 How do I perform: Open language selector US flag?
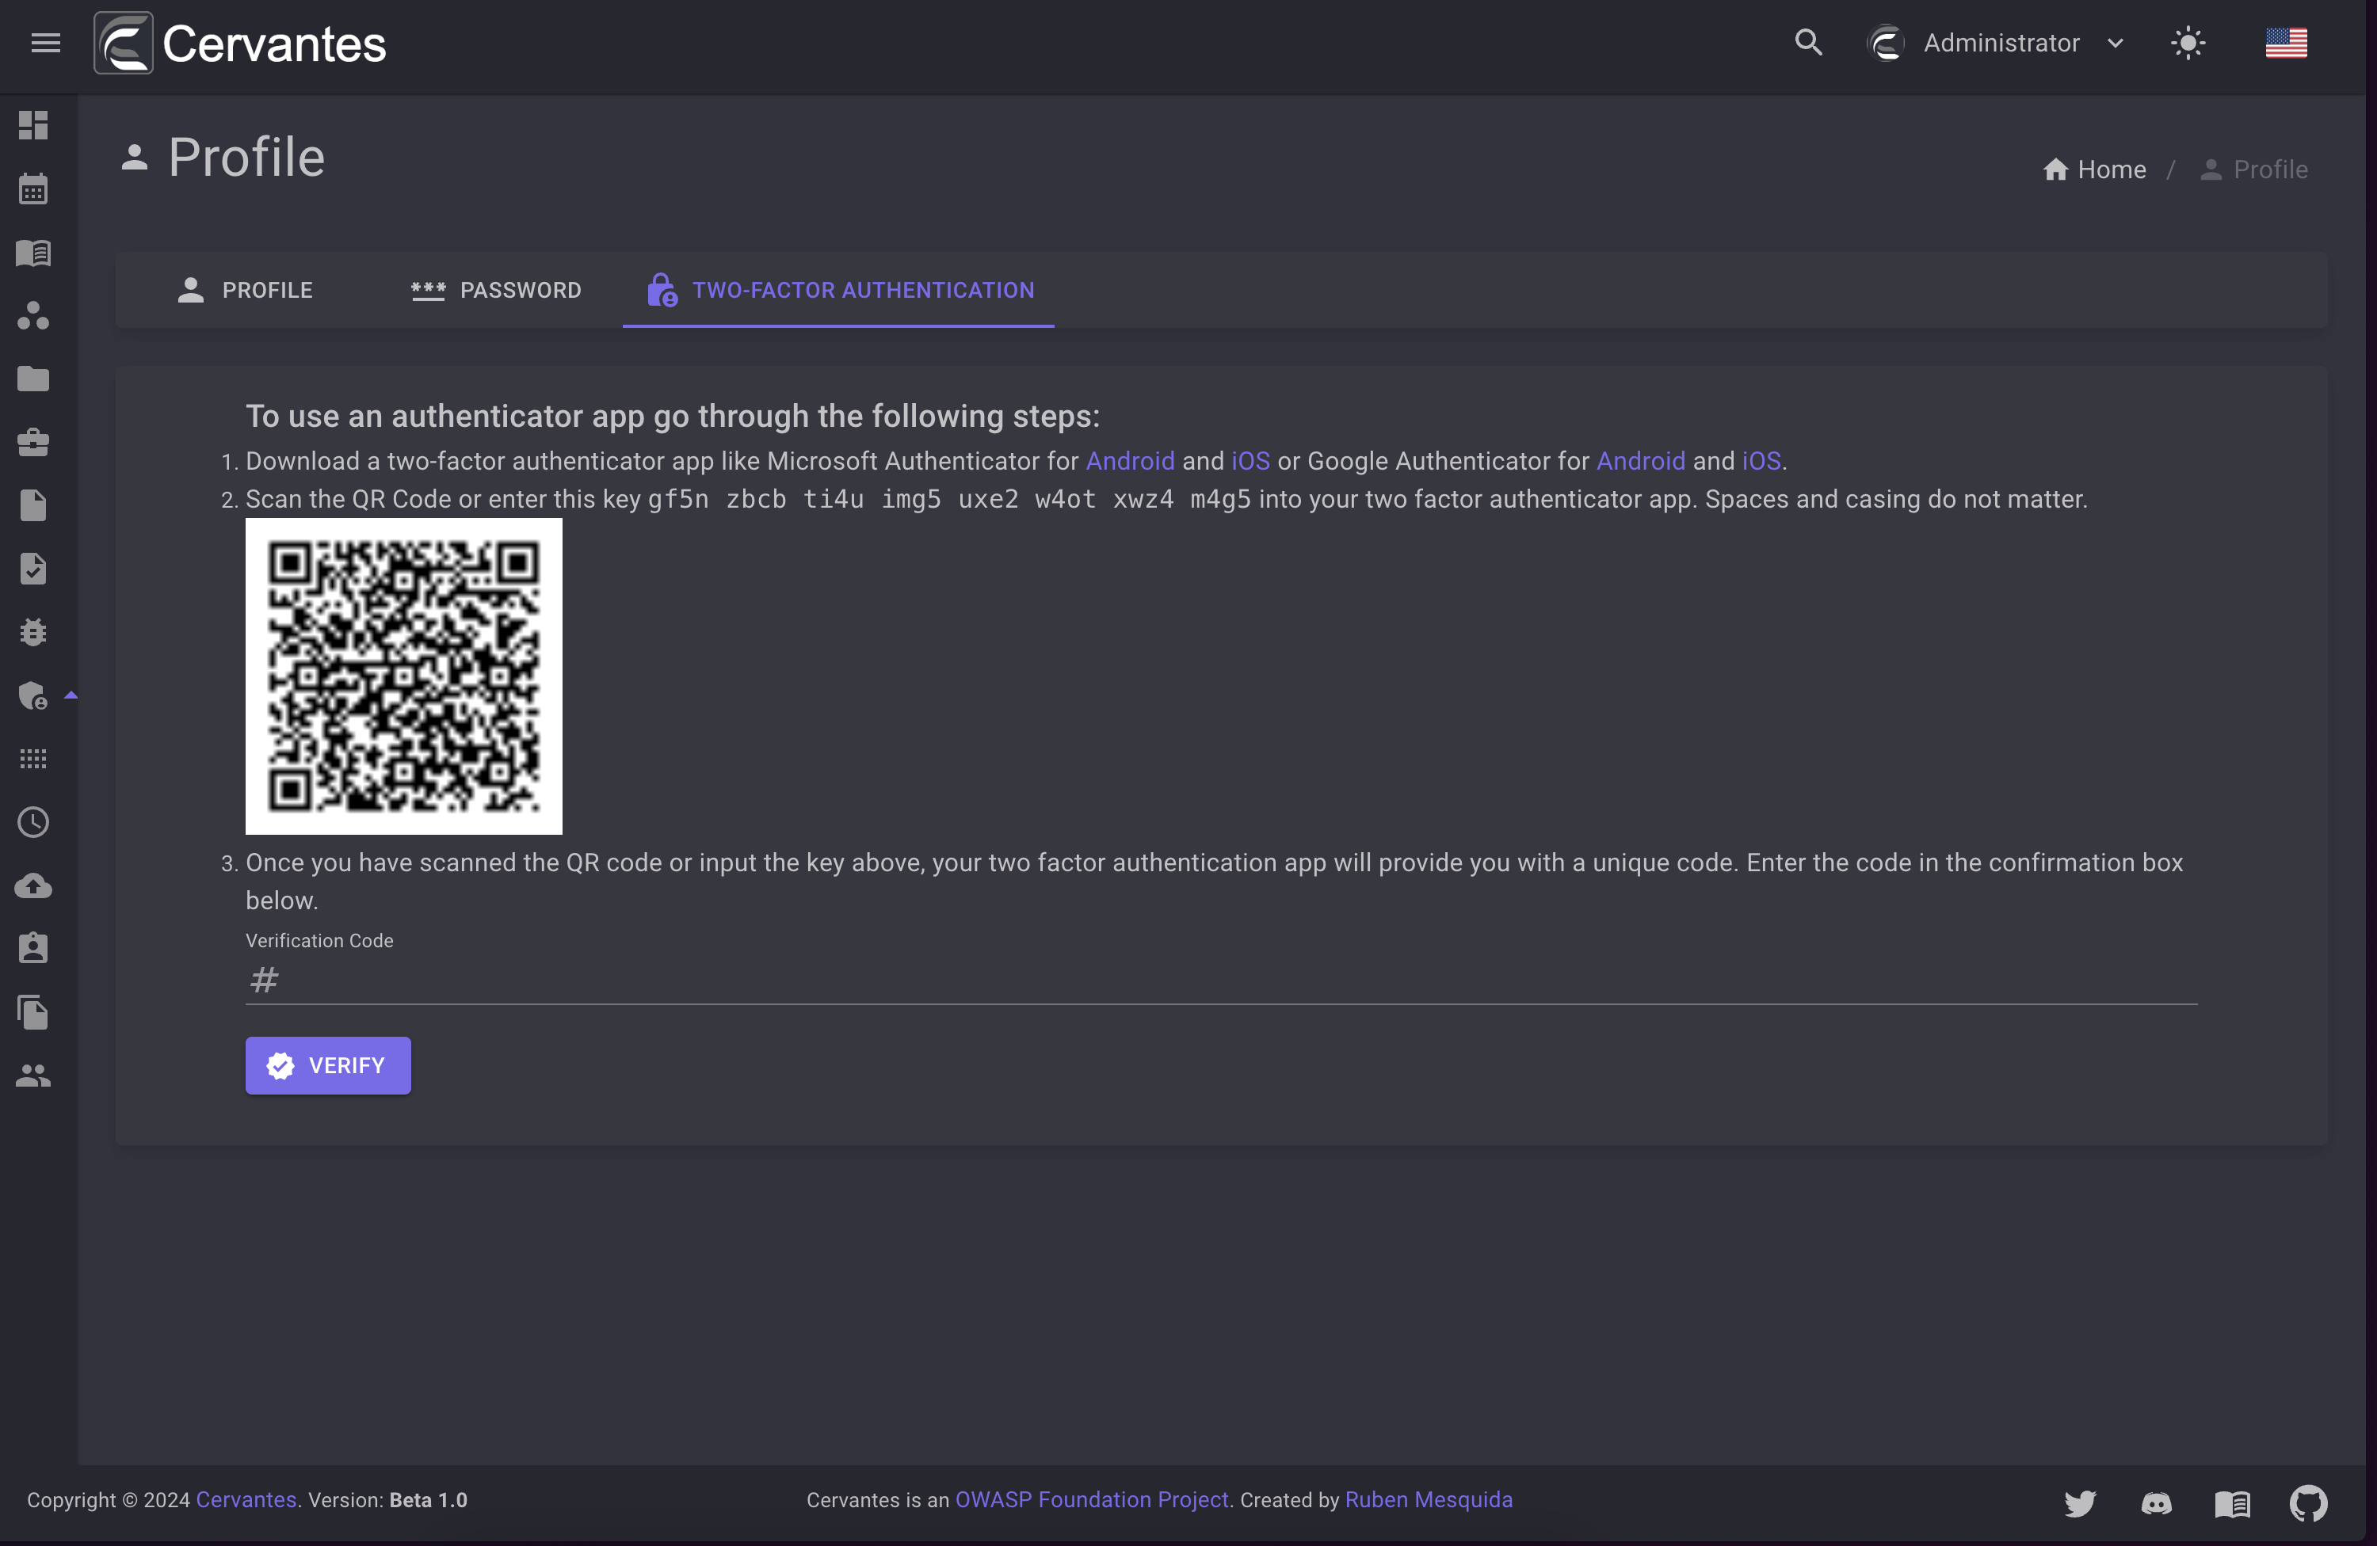tap(2285, 43)
